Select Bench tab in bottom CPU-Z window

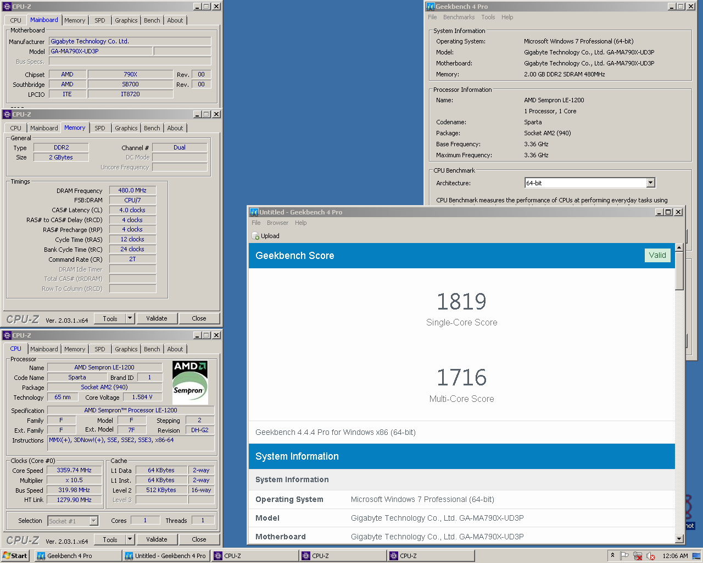(152, 349)
